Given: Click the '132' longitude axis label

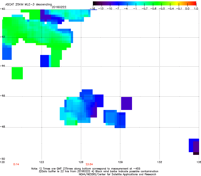Looking at the screenshot, I should click(x=159, y=162).
